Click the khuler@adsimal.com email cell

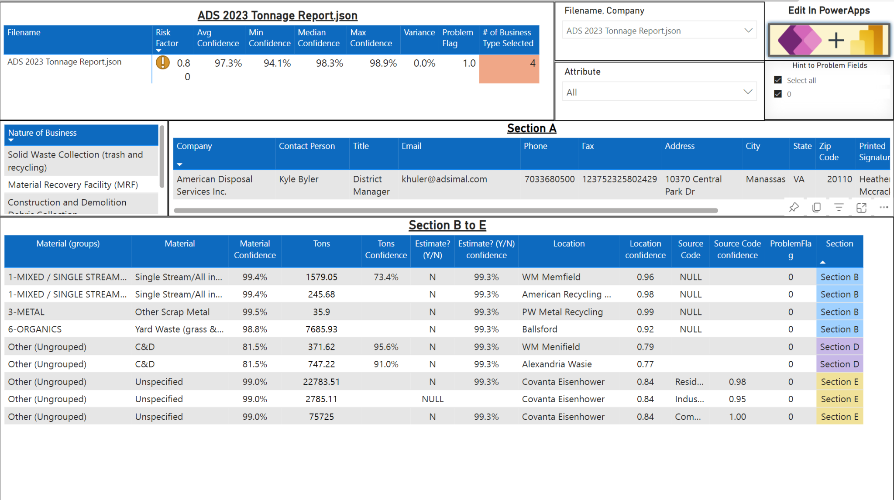point(444,179)
